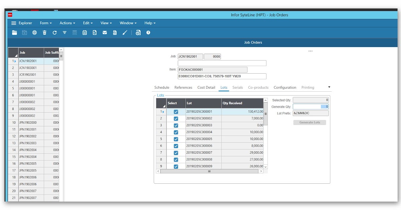The height and width of the screenshot is (210, 401).
Task: Click inside the Generate Qty field
Action: [311, 106]
